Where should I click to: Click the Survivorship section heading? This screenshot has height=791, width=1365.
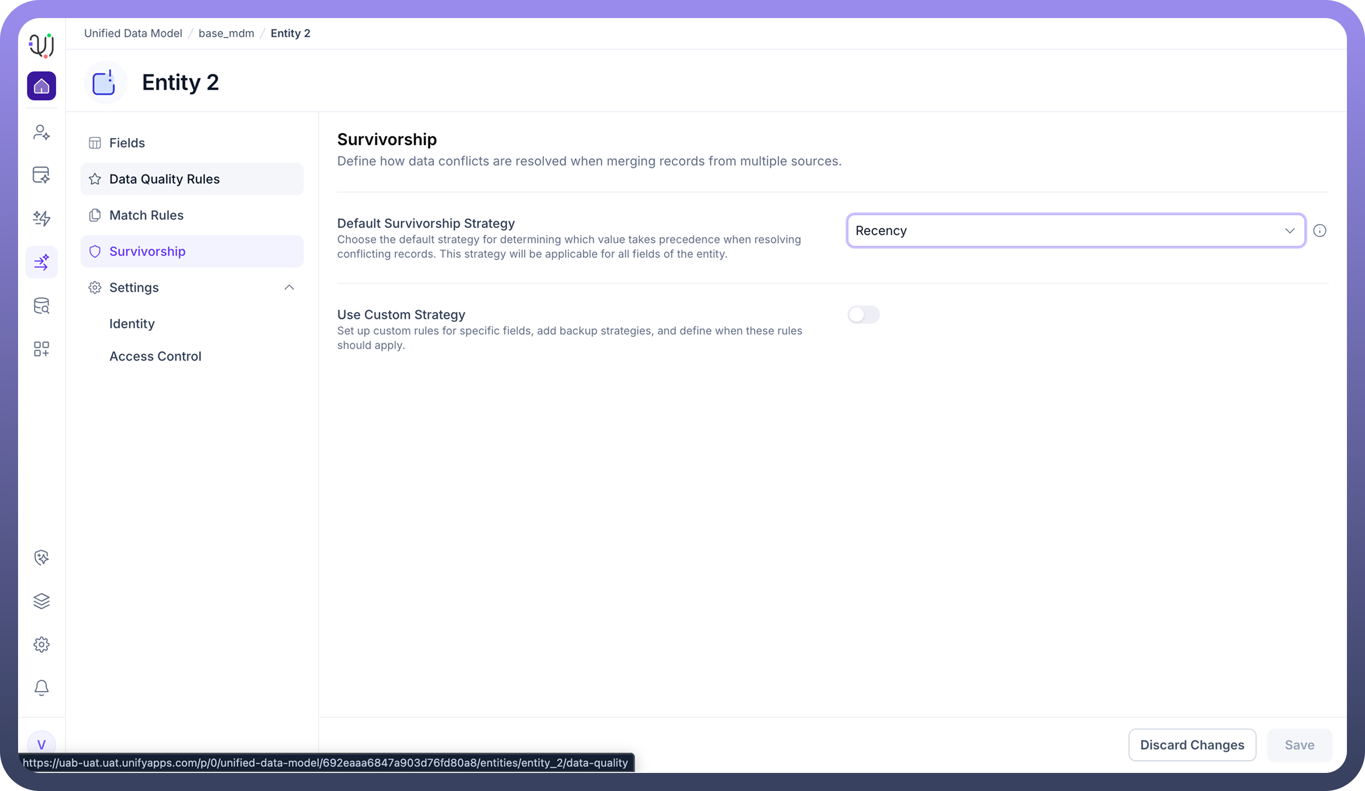(x=387, y=139)
